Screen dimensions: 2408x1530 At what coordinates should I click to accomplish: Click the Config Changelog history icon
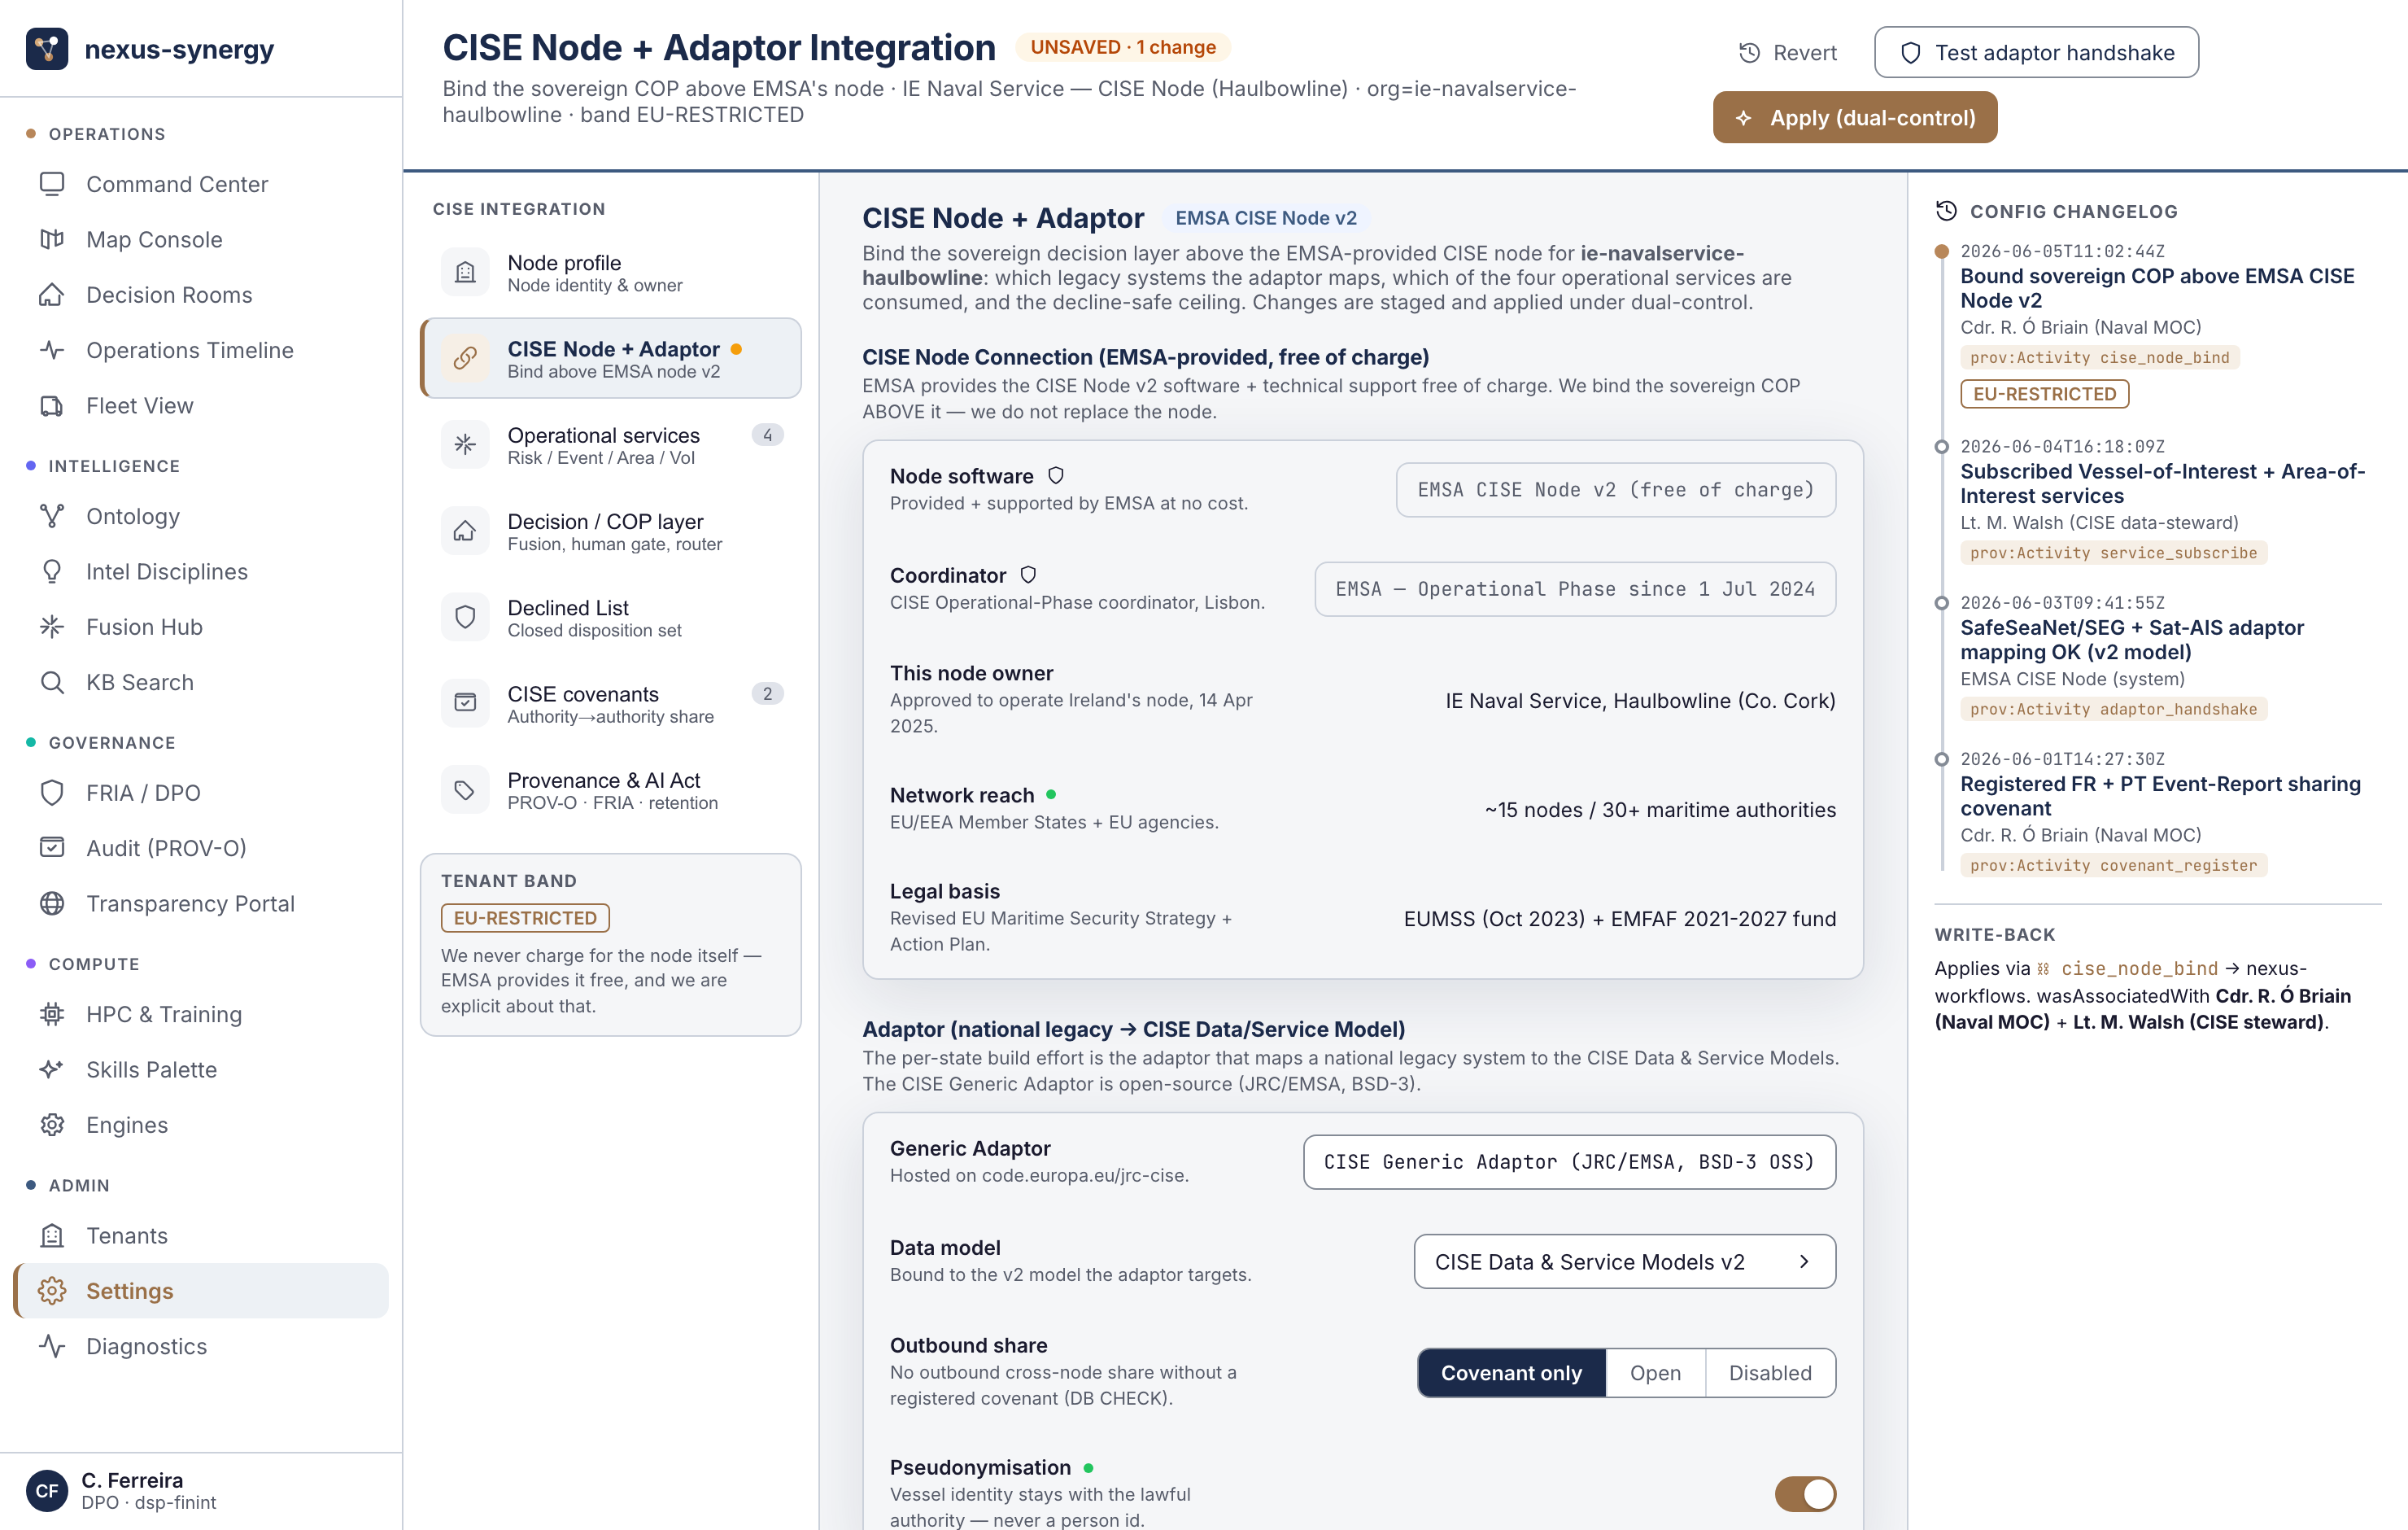[x=1946, y=211]
